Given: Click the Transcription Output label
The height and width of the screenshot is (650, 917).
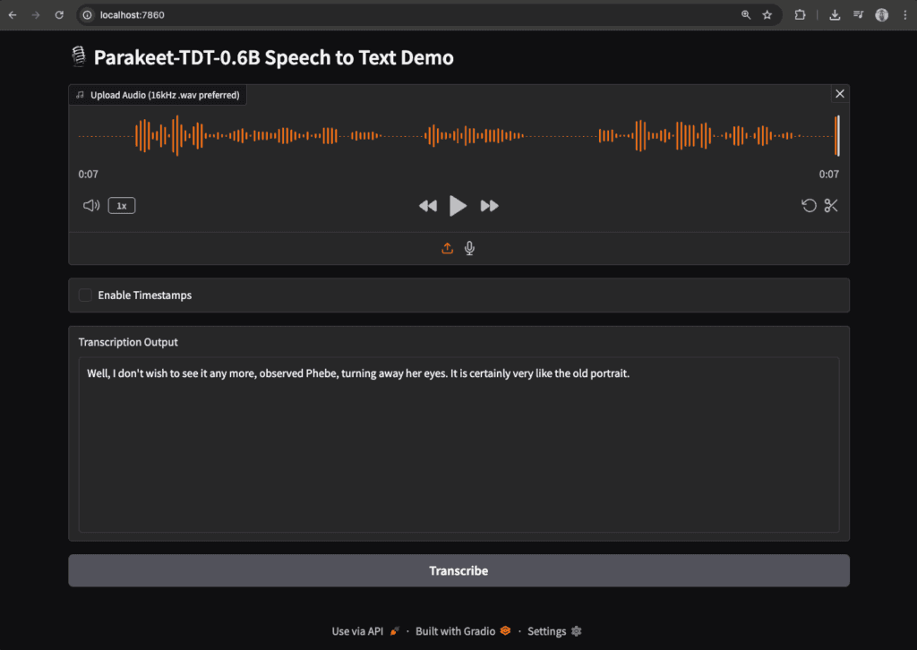Looking at the screenshot, I should click(128, 342).
